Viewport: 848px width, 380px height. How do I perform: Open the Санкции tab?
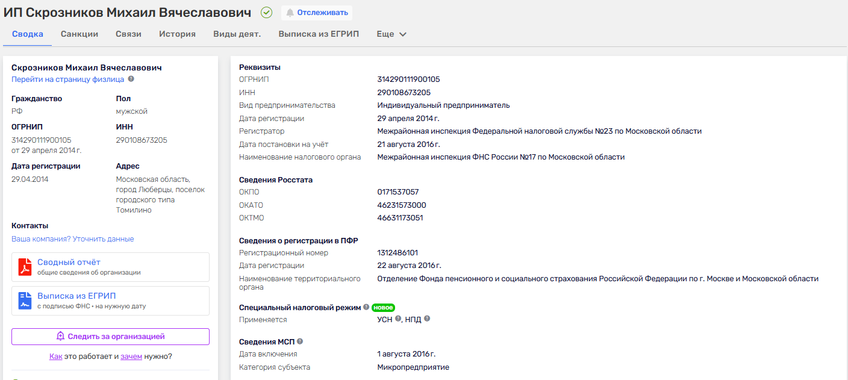(79, 34)
